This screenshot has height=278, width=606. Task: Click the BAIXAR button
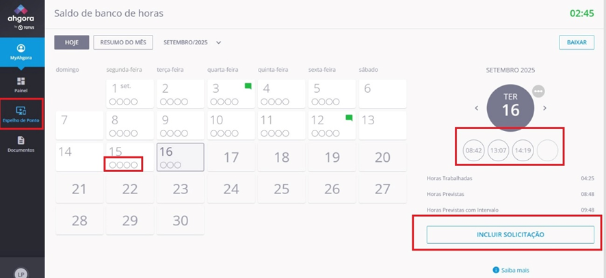tap(576, 42)
